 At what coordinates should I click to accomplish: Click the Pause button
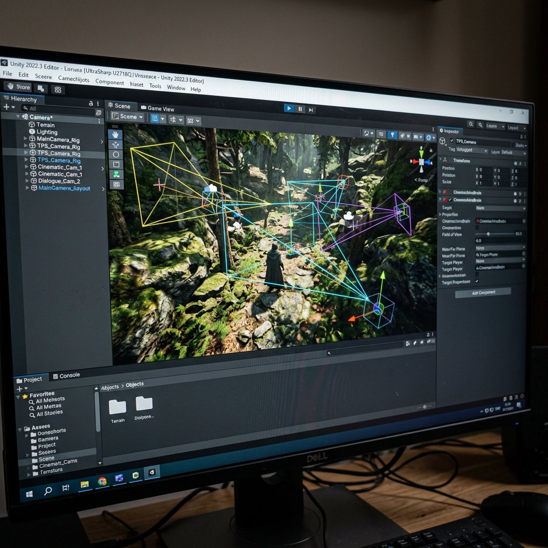[300, 109]
